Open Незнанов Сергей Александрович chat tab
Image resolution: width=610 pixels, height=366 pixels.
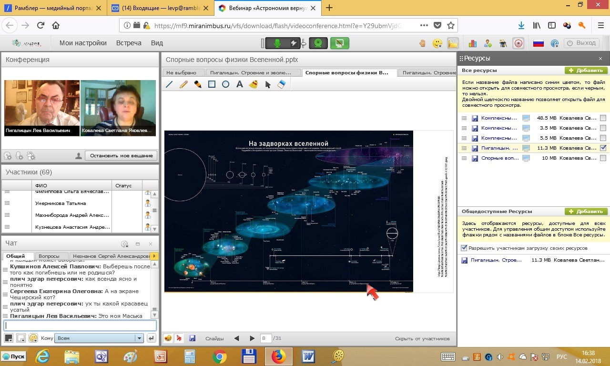110,256
